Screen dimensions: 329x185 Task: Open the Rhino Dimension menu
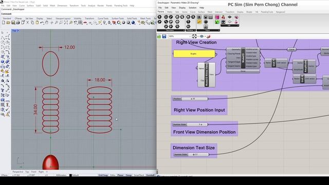(x=62, y=6)
